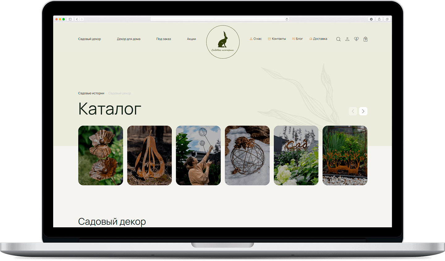This screenshot has width=445, height=261.
Task: Click the Декор для дома nav link
Action: point(129,39)
